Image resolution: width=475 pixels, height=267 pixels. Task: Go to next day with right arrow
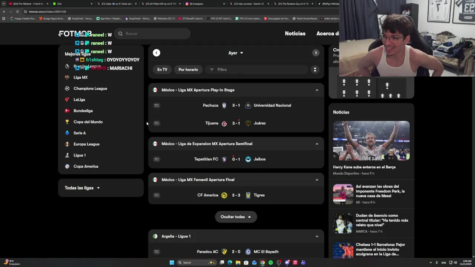(x=316, y=53)
